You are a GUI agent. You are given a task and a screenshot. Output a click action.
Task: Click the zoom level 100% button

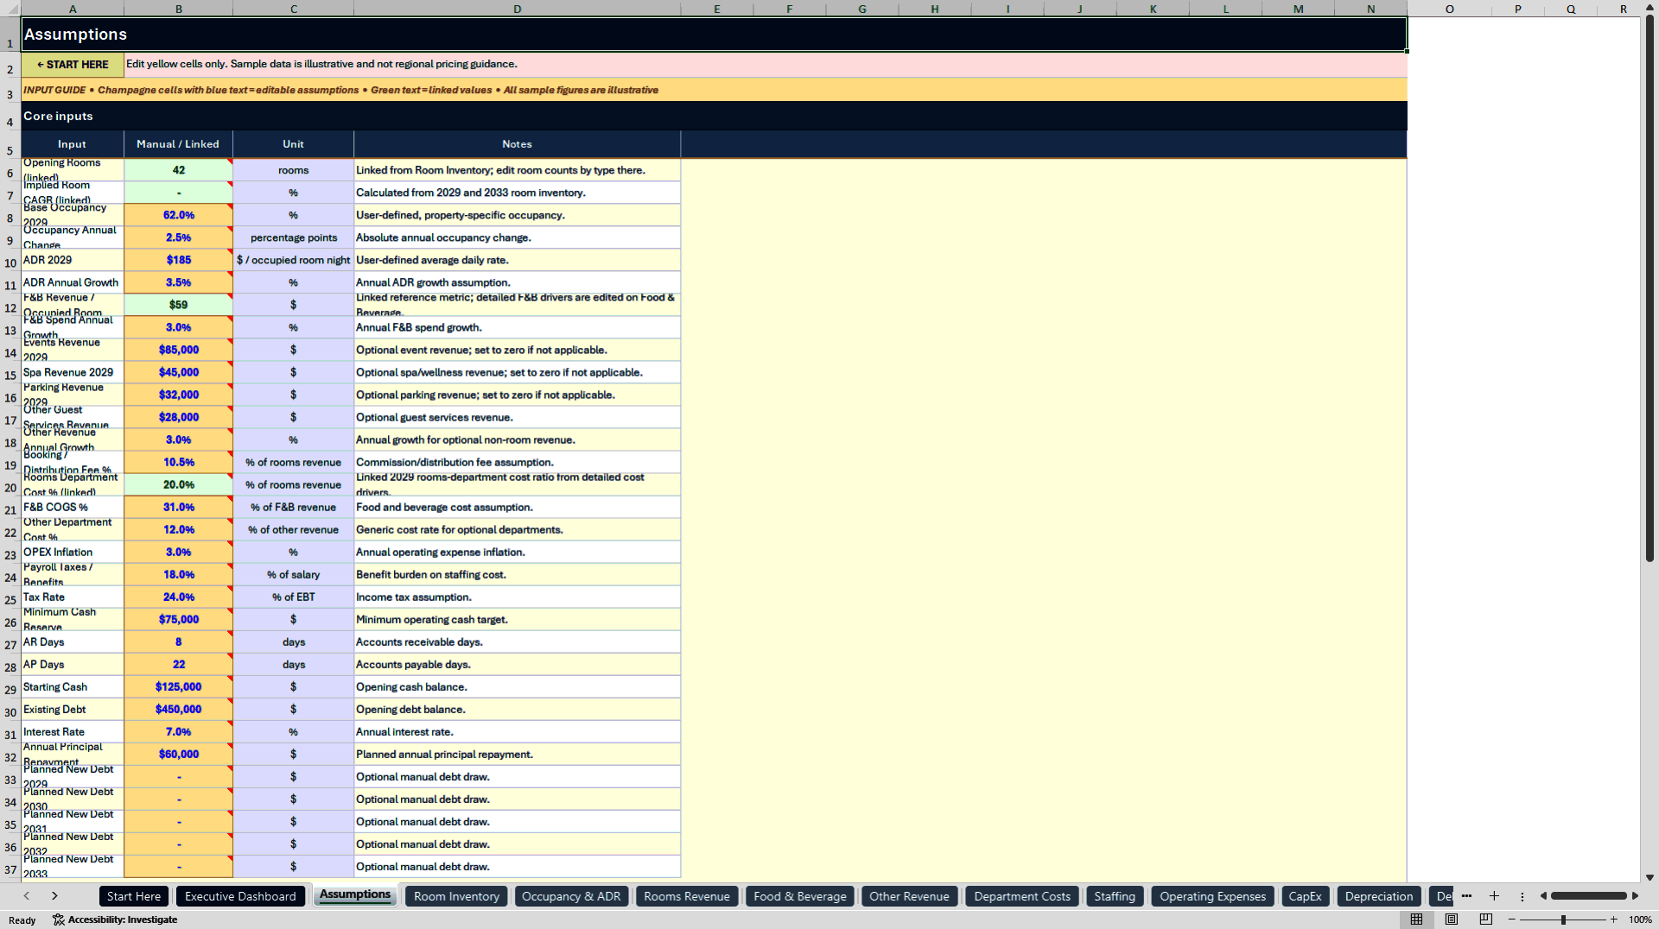point(1640,920)
